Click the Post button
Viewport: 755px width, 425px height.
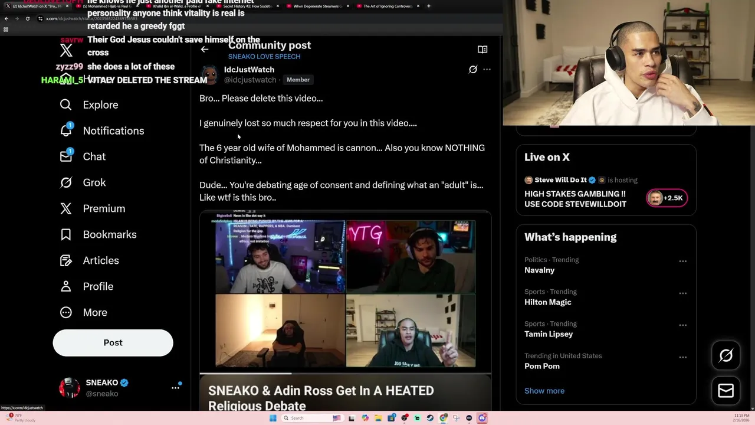tap(113, 343)
